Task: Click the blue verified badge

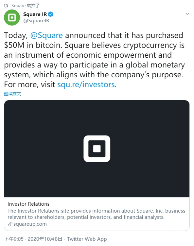Action: pos(51,14)
